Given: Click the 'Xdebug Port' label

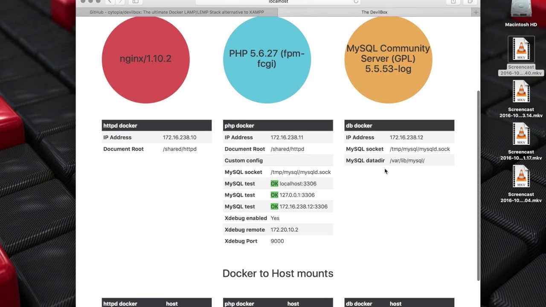Looking at the screenshot, I should (x=241, y=241).
